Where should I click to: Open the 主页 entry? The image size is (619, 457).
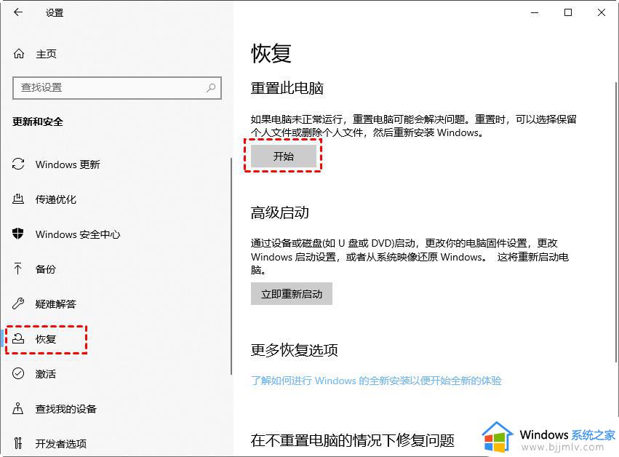(x=46, y=54)
